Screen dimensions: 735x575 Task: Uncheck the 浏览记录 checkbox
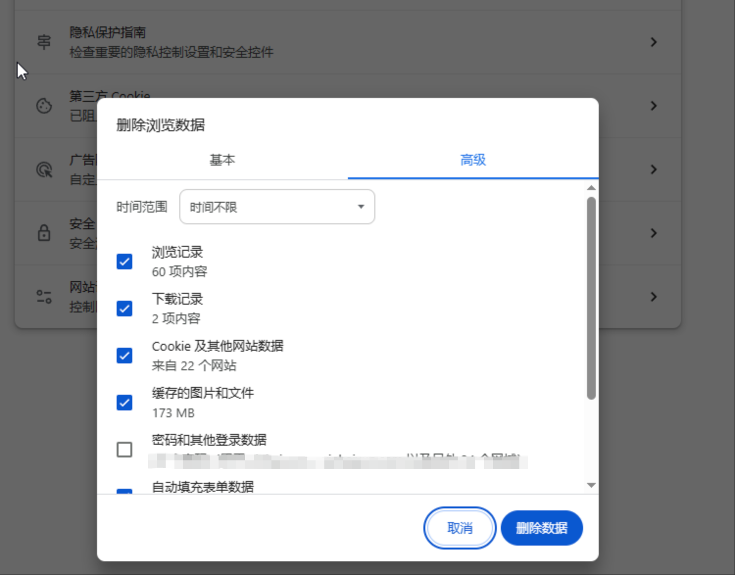(124, 262)
